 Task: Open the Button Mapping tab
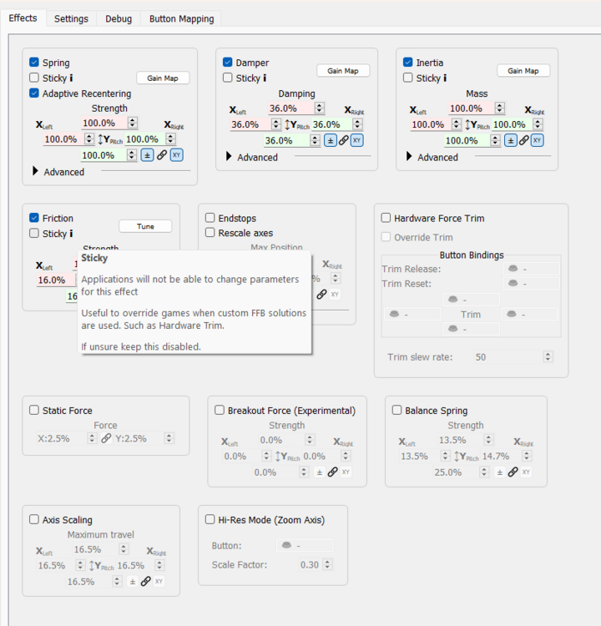[x=181, y=18]
